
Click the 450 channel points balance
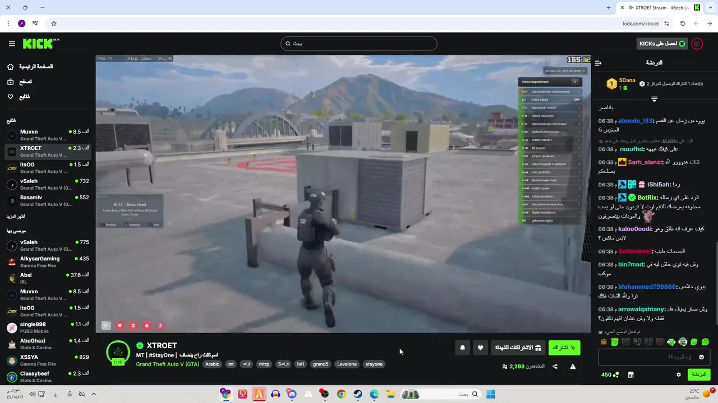(x=610, y=374)
